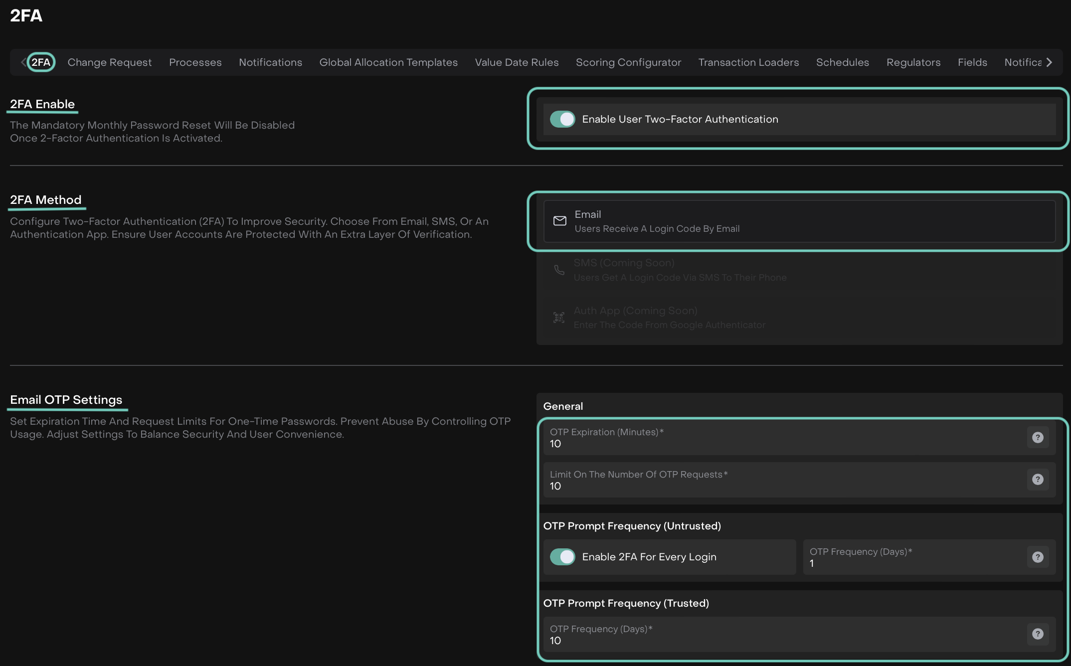1071x666 pixels.
Task: Focus the Trusted OTP Frequency Days field
Action: (783, 635)
